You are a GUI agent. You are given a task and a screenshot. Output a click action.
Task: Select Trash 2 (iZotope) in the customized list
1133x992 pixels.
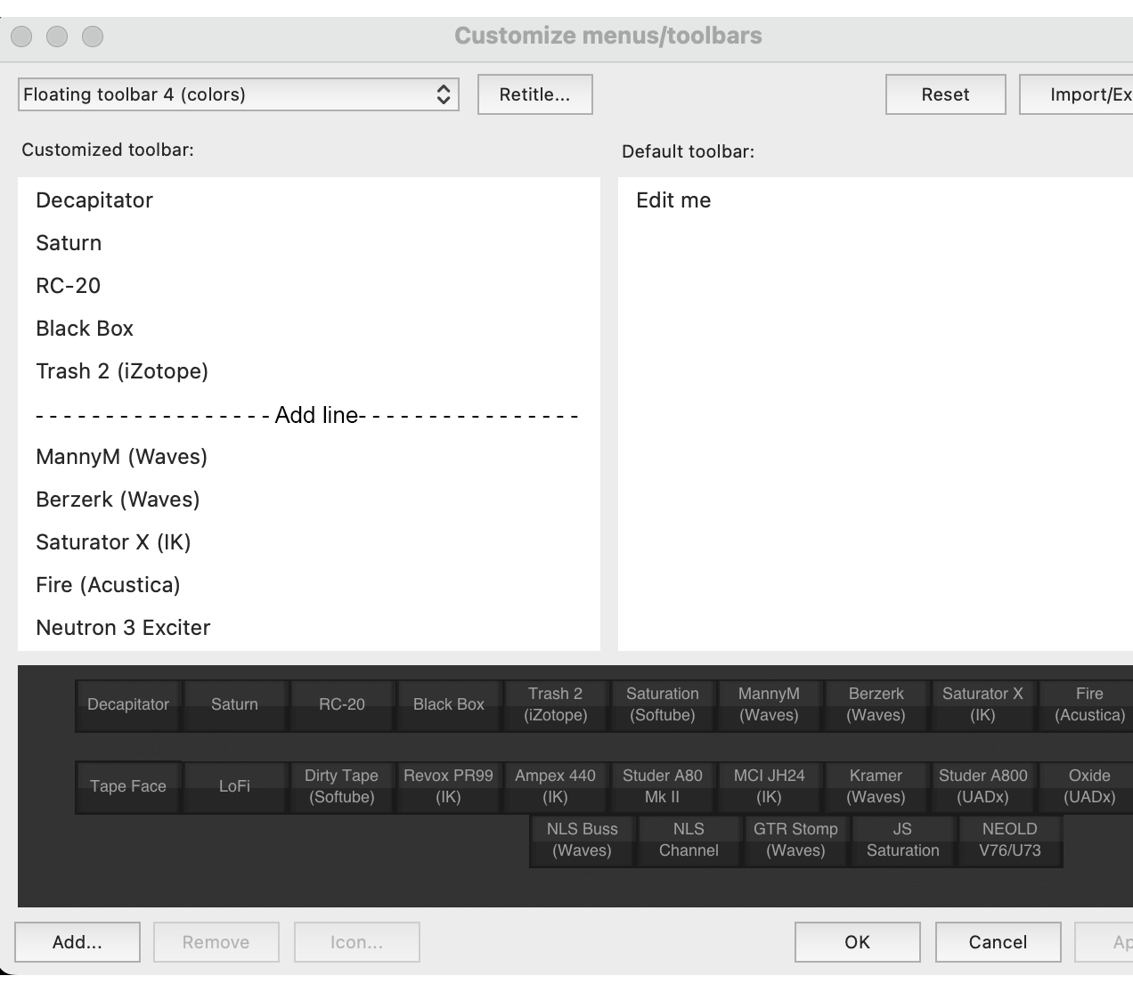(308, 371)
